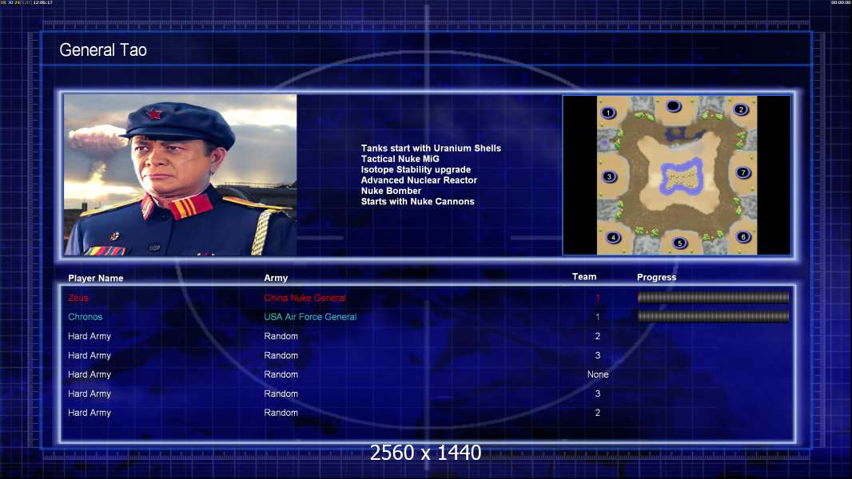Click China Nuke General army entry
Viewport: 852px width, 479px height.
click(305, 298)
